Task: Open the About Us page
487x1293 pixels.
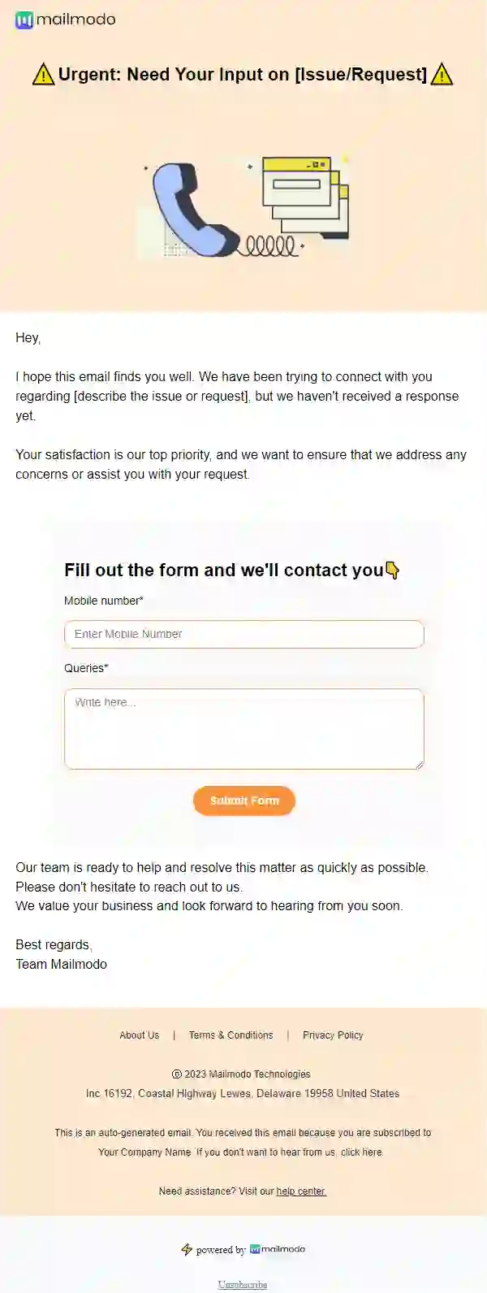Action: click(138, 1035)
